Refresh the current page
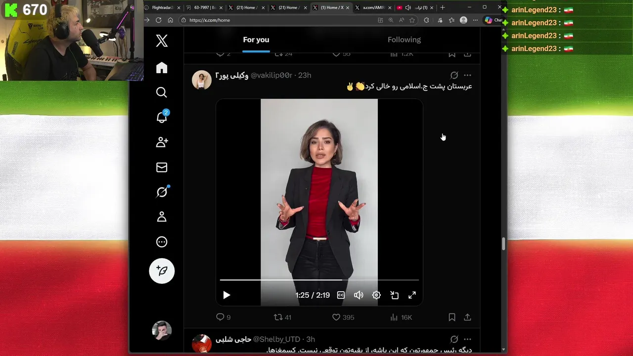Screen dimensions: 633x356 pyautogui.click(x=158, y=20)
